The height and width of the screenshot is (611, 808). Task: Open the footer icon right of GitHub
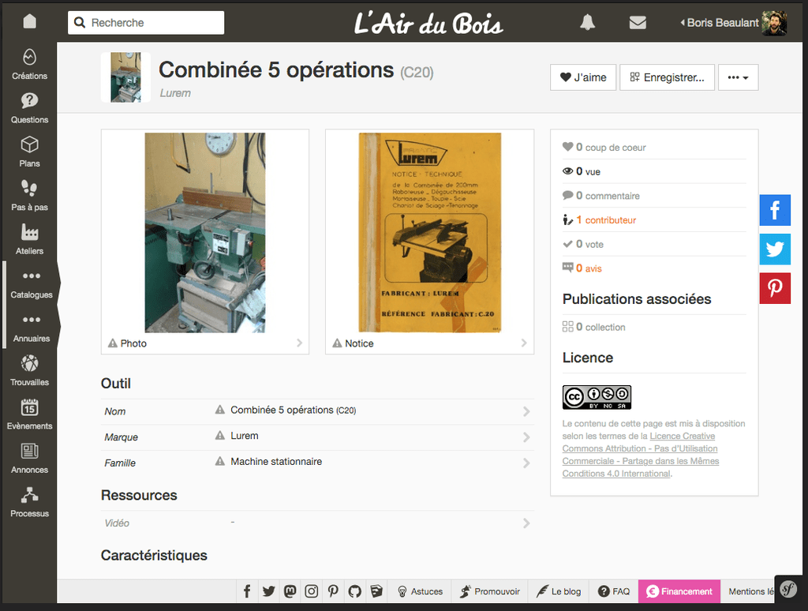pos(376,591)
